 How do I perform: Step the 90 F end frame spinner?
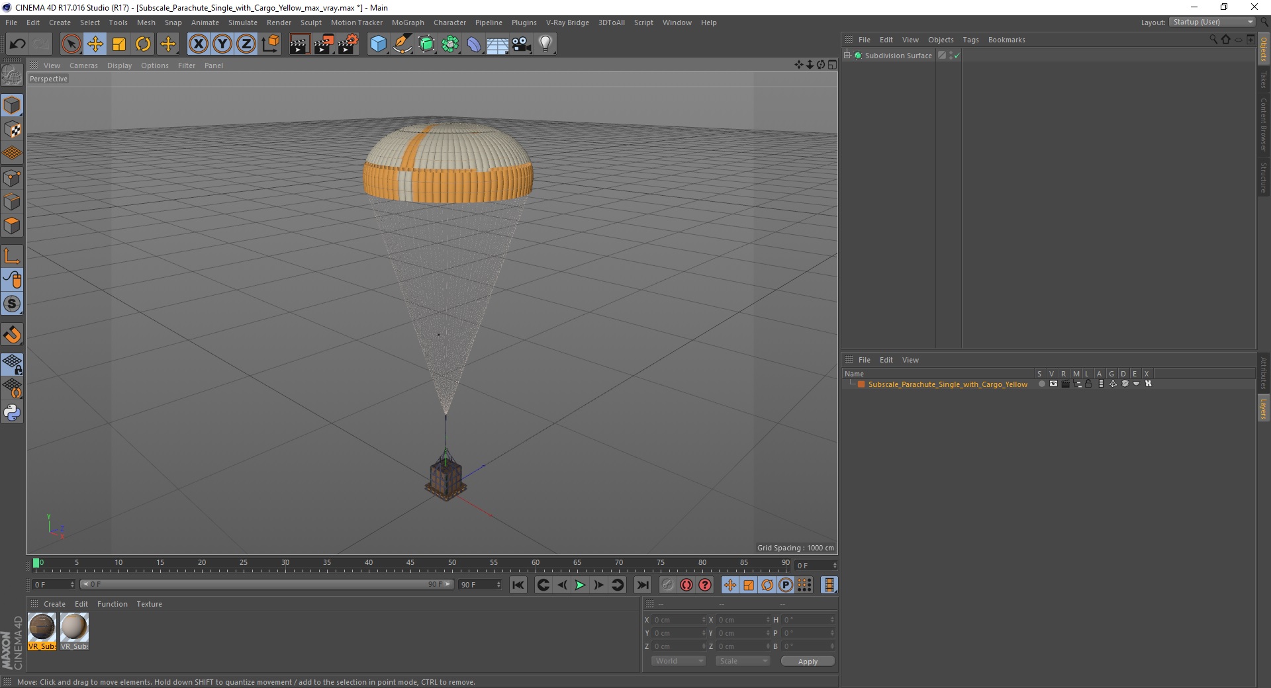click(498, 585)
